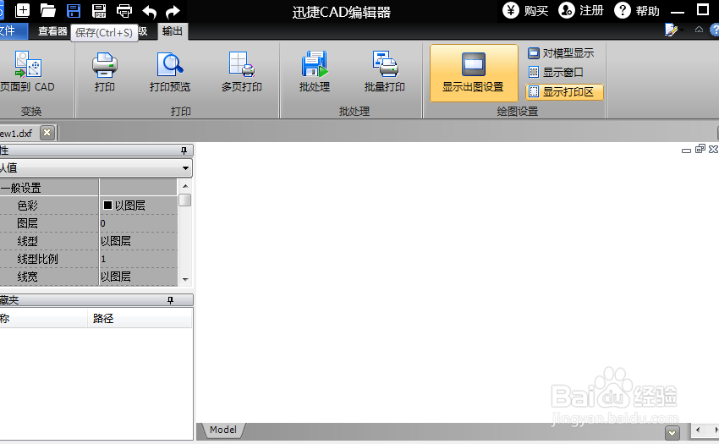
Task: Click the 打印 print tool
Action: click(105, 71)
